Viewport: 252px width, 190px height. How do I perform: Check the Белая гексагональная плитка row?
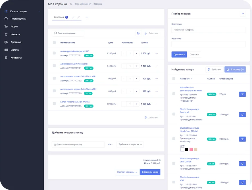[54, 104]
